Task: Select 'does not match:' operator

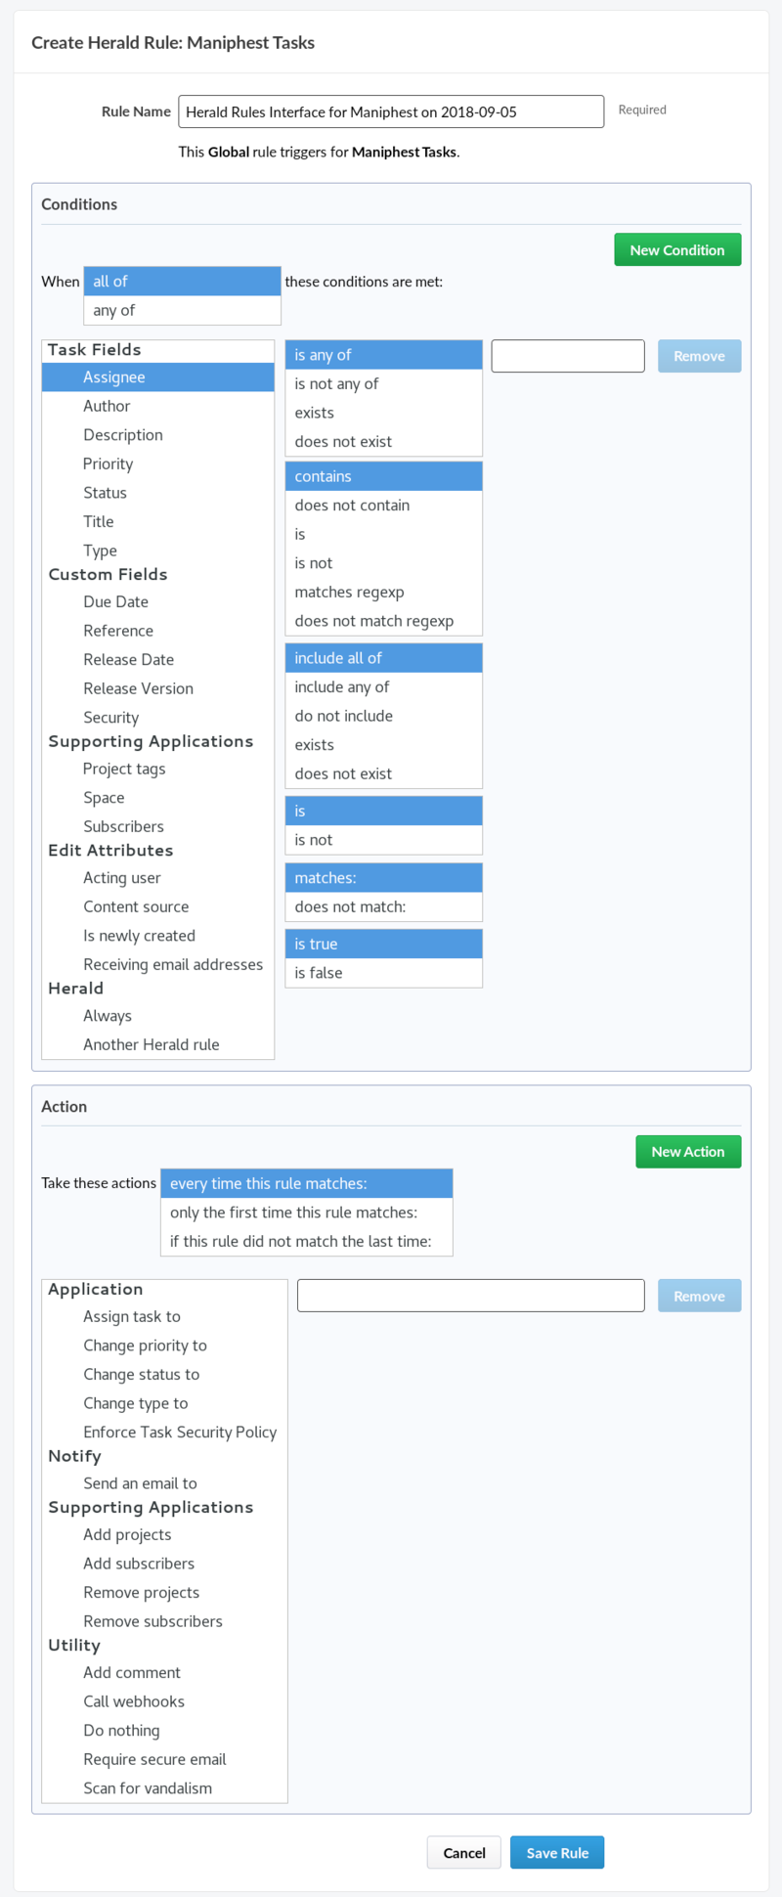Action: pos(384,906)
